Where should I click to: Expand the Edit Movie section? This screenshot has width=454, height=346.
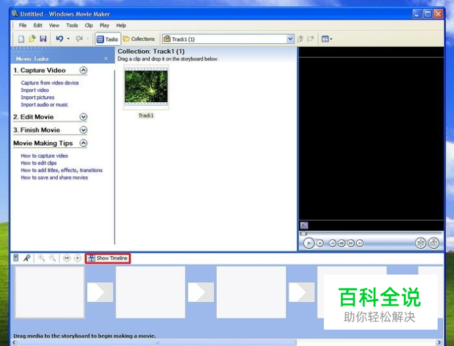tap(83, 117)
